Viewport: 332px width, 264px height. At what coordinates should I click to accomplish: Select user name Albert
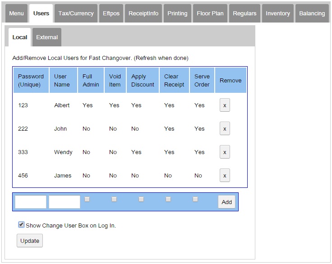tap(62, 105)
